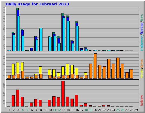Screen dimensions: 145x113
Task: Click the green day 4 label
Action: click(x=23, y=110)
